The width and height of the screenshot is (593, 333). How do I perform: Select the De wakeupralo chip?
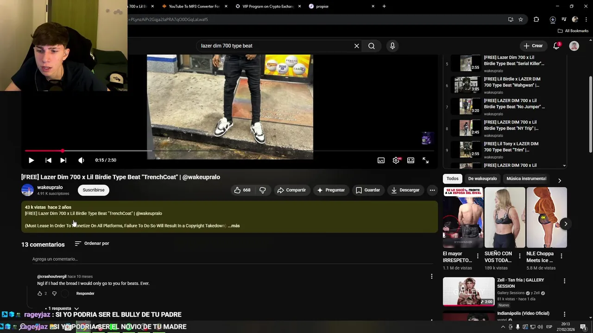pos(482,179)
